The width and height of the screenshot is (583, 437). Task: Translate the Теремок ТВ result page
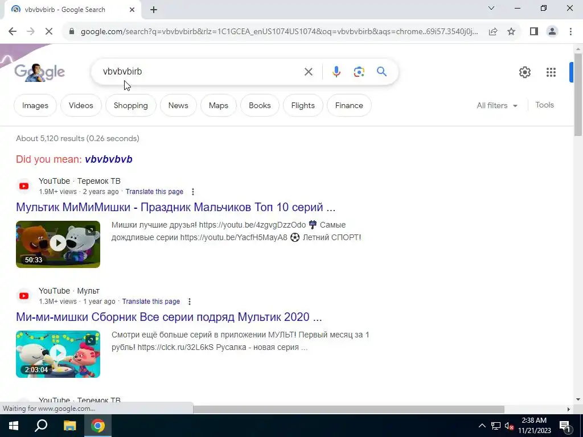[x=154, y=192]
